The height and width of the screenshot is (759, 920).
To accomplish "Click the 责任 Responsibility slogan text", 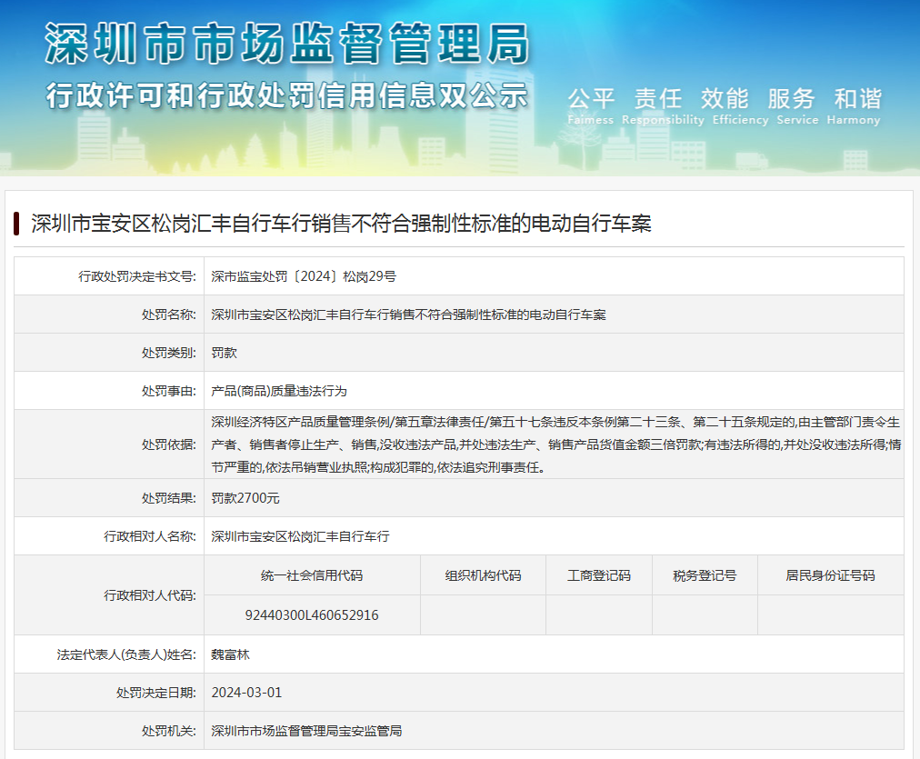I will [663, 105].
